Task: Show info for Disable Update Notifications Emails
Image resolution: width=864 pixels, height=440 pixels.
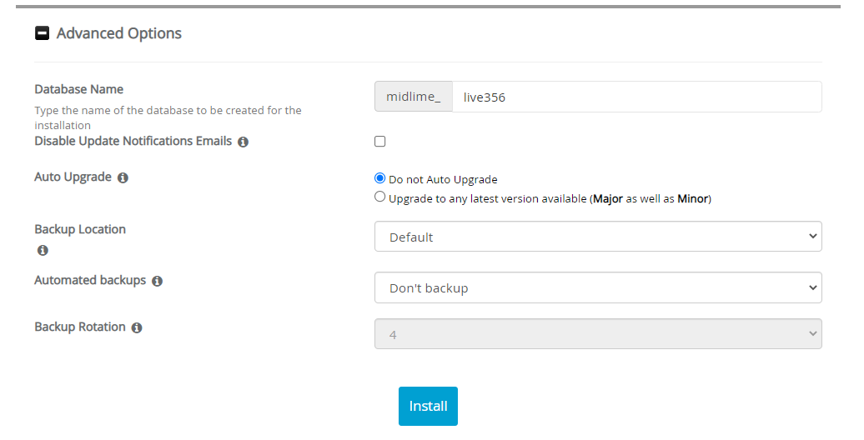Action: pyautogui.click(x=243, y=142)
